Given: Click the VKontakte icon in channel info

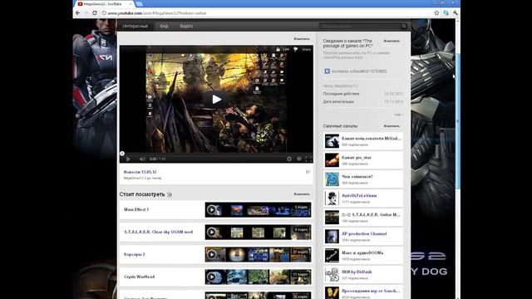Looking at the screenshot, I should [327, 71].
